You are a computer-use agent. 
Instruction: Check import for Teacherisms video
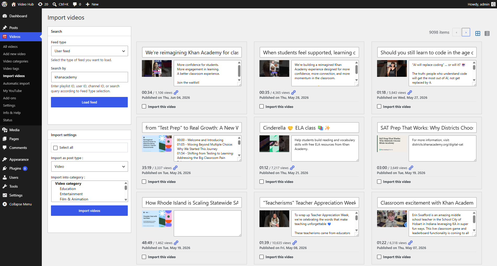(262, 257)
